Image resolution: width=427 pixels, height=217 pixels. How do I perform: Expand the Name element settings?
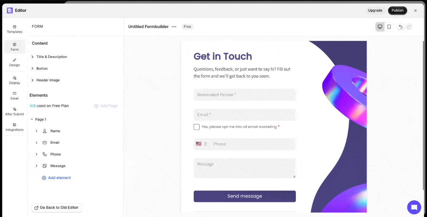coord(37,131)
